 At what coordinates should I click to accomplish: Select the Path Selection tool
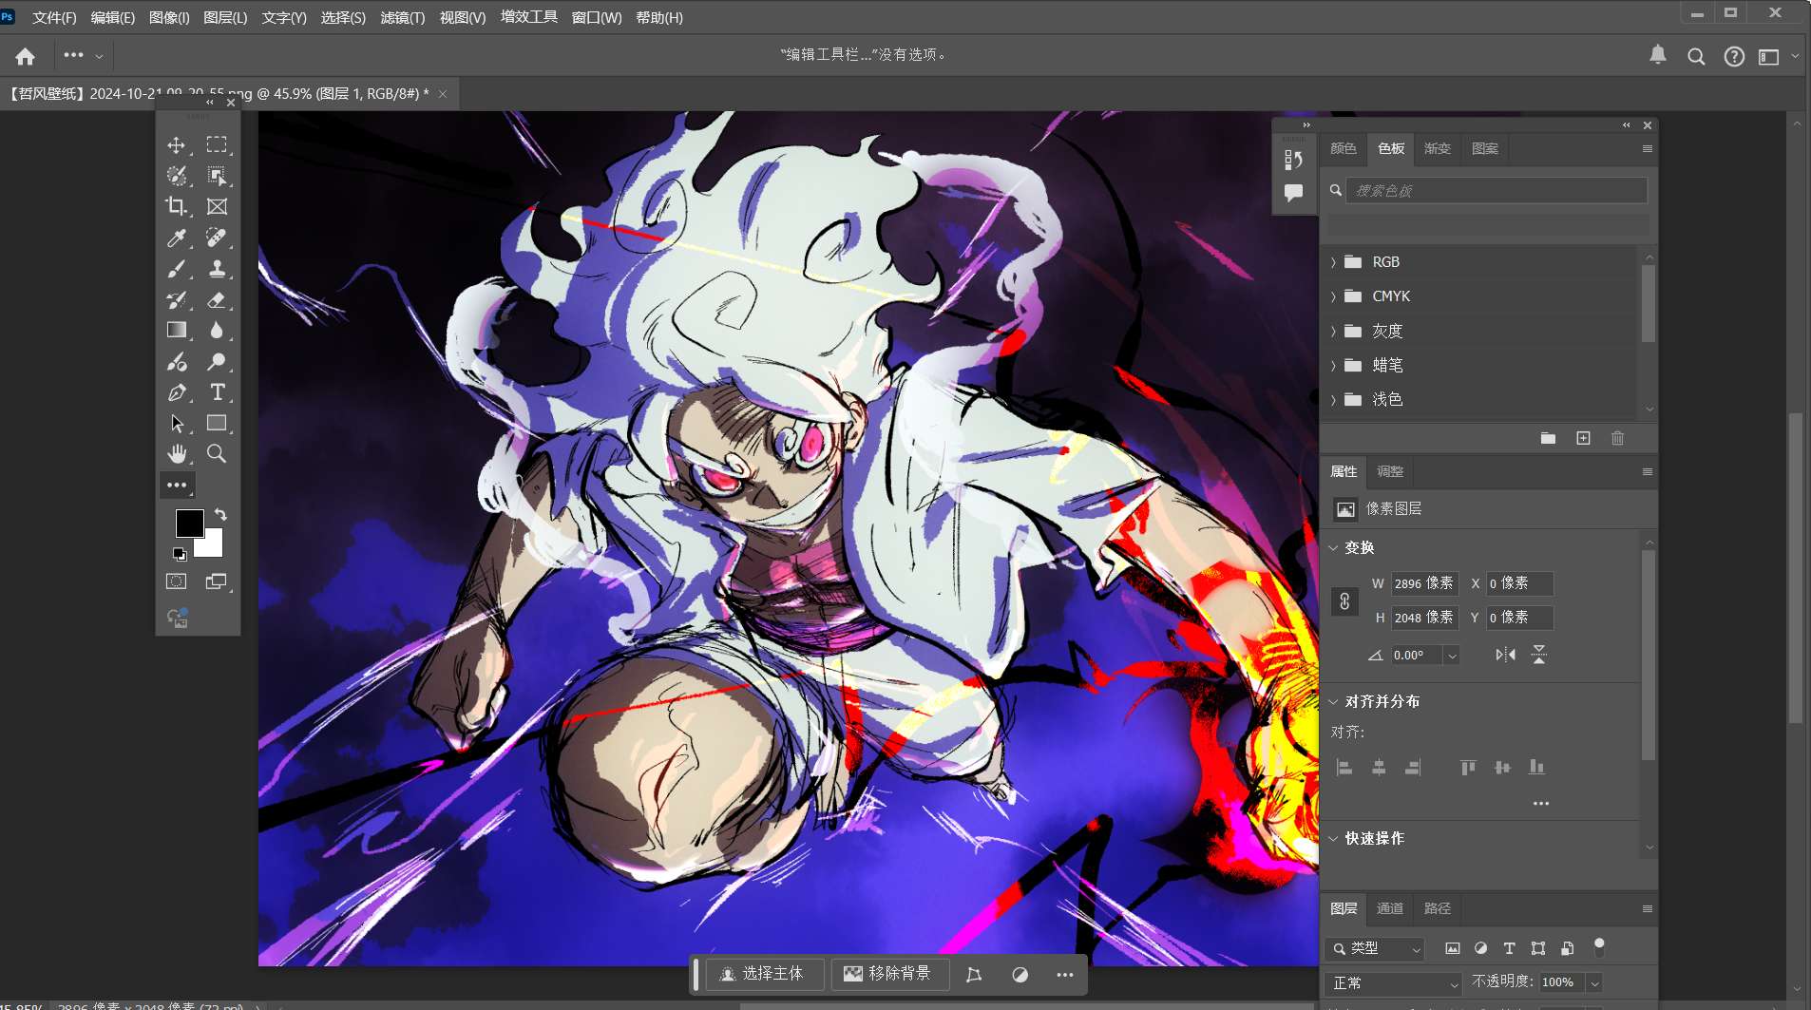pyautogui.click(x=177, y=423)
